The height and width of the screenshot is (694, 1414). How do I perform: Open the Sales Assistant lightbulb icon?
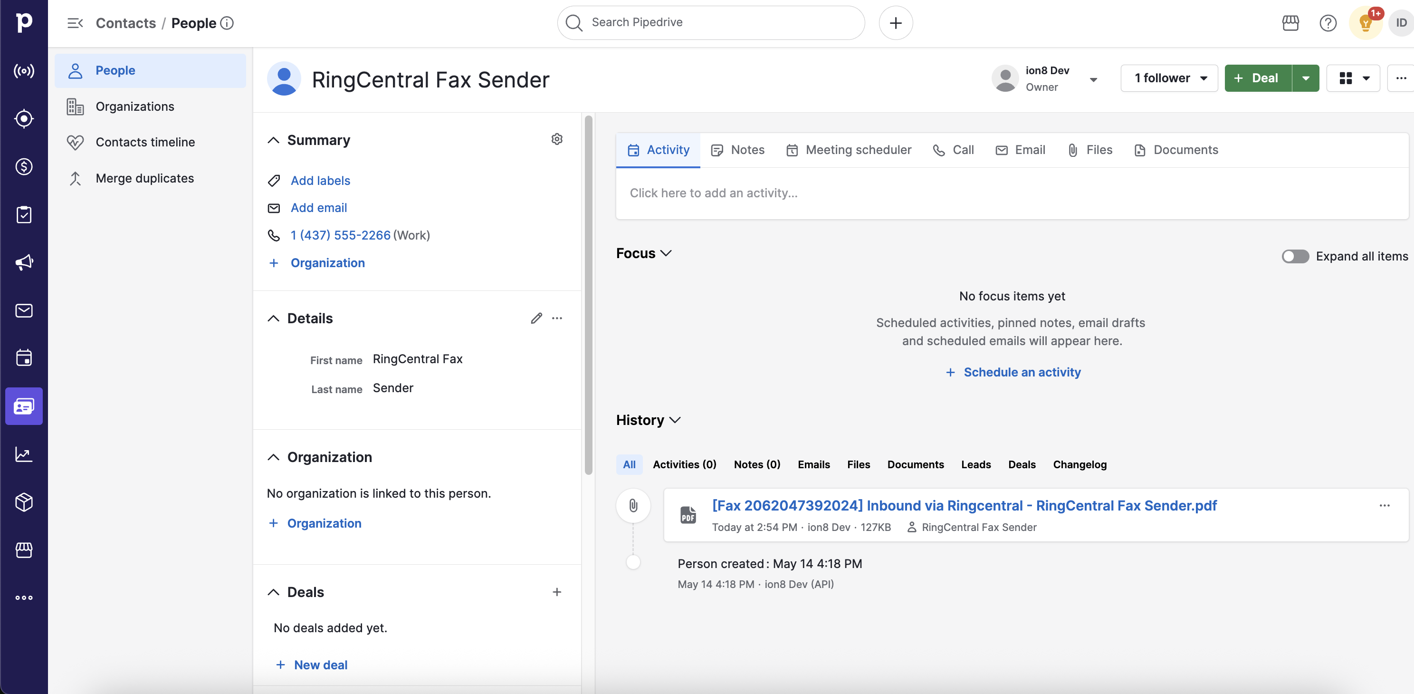point(1365,23)
